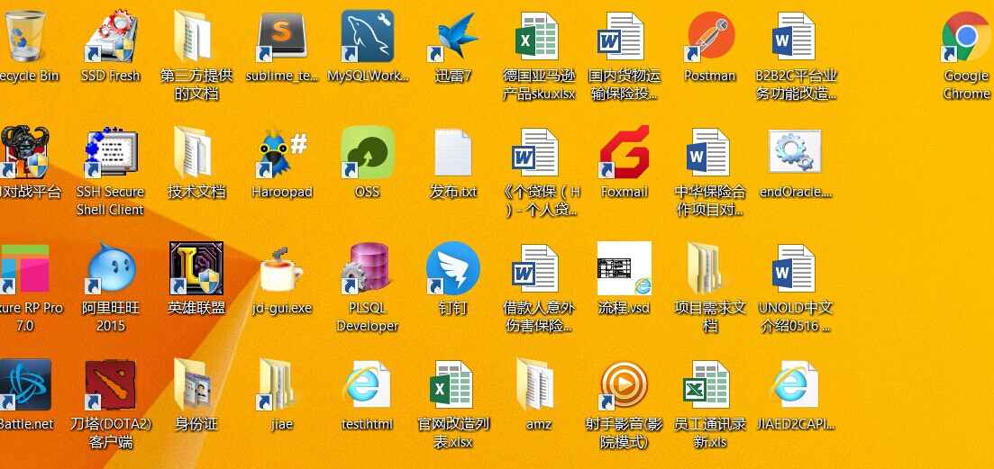Open the 项目需求文档 folder
This screenshot has height=469, width=994.
pos(707,269)
